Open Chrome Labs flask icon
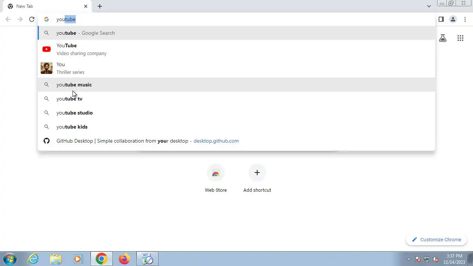This screenshot has height=266, width=473. tap(443, 38)
